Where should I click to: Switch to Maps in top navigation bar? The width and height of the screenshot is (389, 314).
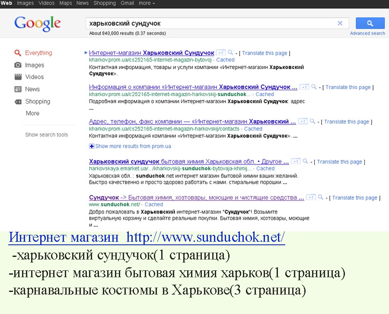pos(66,3)
